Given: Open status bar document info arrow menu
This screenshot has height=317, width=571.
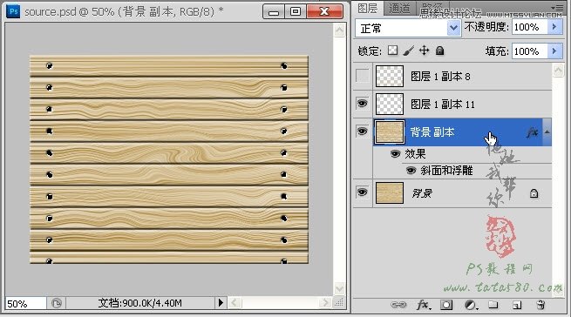Looking at the screenshot, I should (221, 303).
